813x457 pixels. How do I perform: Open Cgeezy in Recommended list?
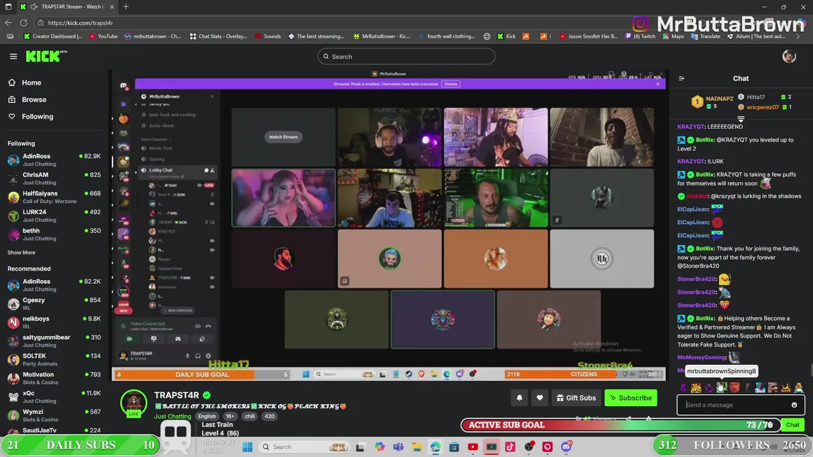(x=54, y=303)
